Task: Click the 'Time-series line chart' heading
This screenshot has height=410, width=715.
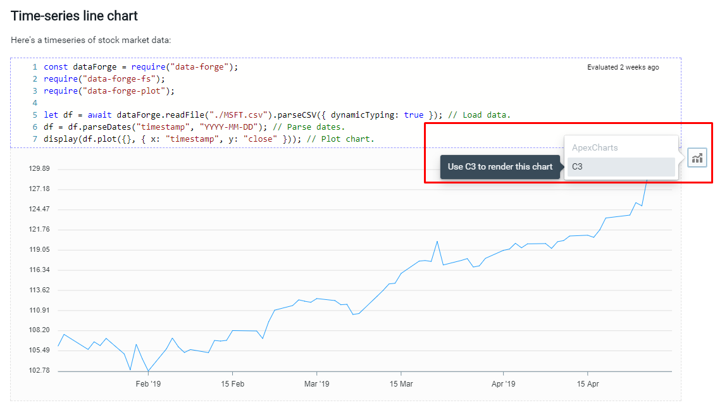Action: point(74,16)
